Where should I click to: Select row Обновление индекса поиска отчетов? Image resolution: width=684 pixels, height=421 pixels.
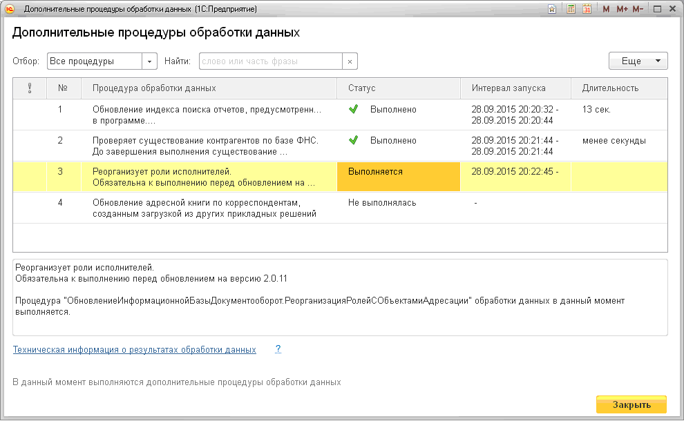[x=340, y=115]
